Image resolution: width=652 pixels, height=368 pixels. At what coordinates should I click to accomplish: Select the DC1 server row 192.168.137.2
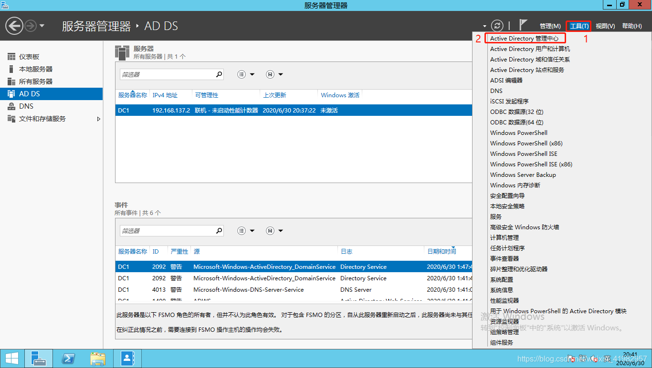click(294, 110)
